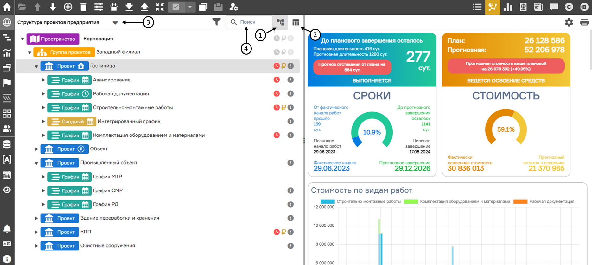Switch to the list view tab icon
This screenshot has width=592, height=265.
tap(477, 7)
